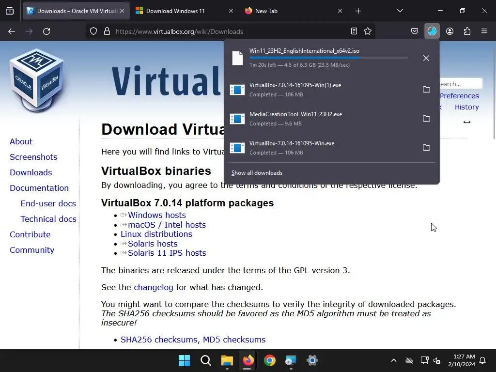The height and width of the screenshot is (372, 496).
Task: Open new browser tab
Action: [x=358, y=11]
